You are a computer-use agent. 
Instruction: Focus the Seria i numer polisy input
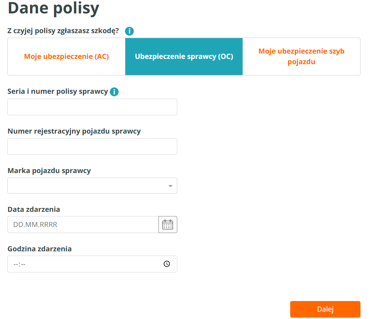92,107
